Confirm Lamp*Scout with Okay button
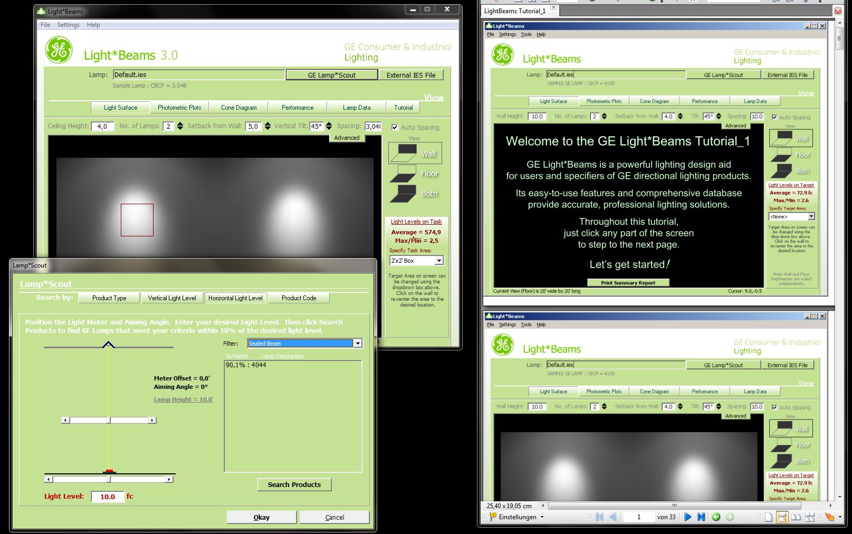The width and height of the screenshot is (852, 534). pos(262,517)
